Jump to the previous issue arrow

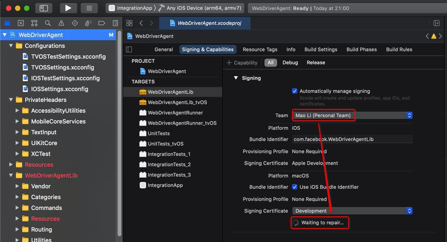(x=427, y=36)
